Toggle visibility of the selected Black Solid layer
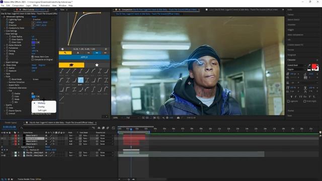This screenshot has width=322, height=181. click(x=2, y=138)
